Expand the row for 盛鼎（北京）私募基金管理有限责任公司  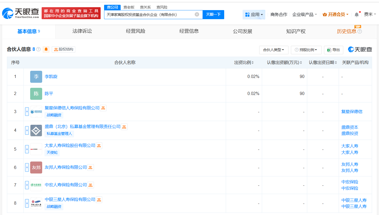pos(27,130)
